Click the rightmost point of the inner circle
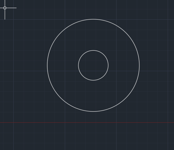Viewport: 174px width, 150px height. [108, 65]
